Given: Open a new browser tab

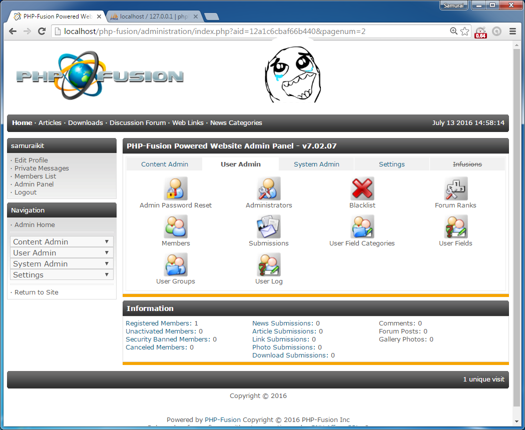Looking at the screenshot, I should coord(211,16).
